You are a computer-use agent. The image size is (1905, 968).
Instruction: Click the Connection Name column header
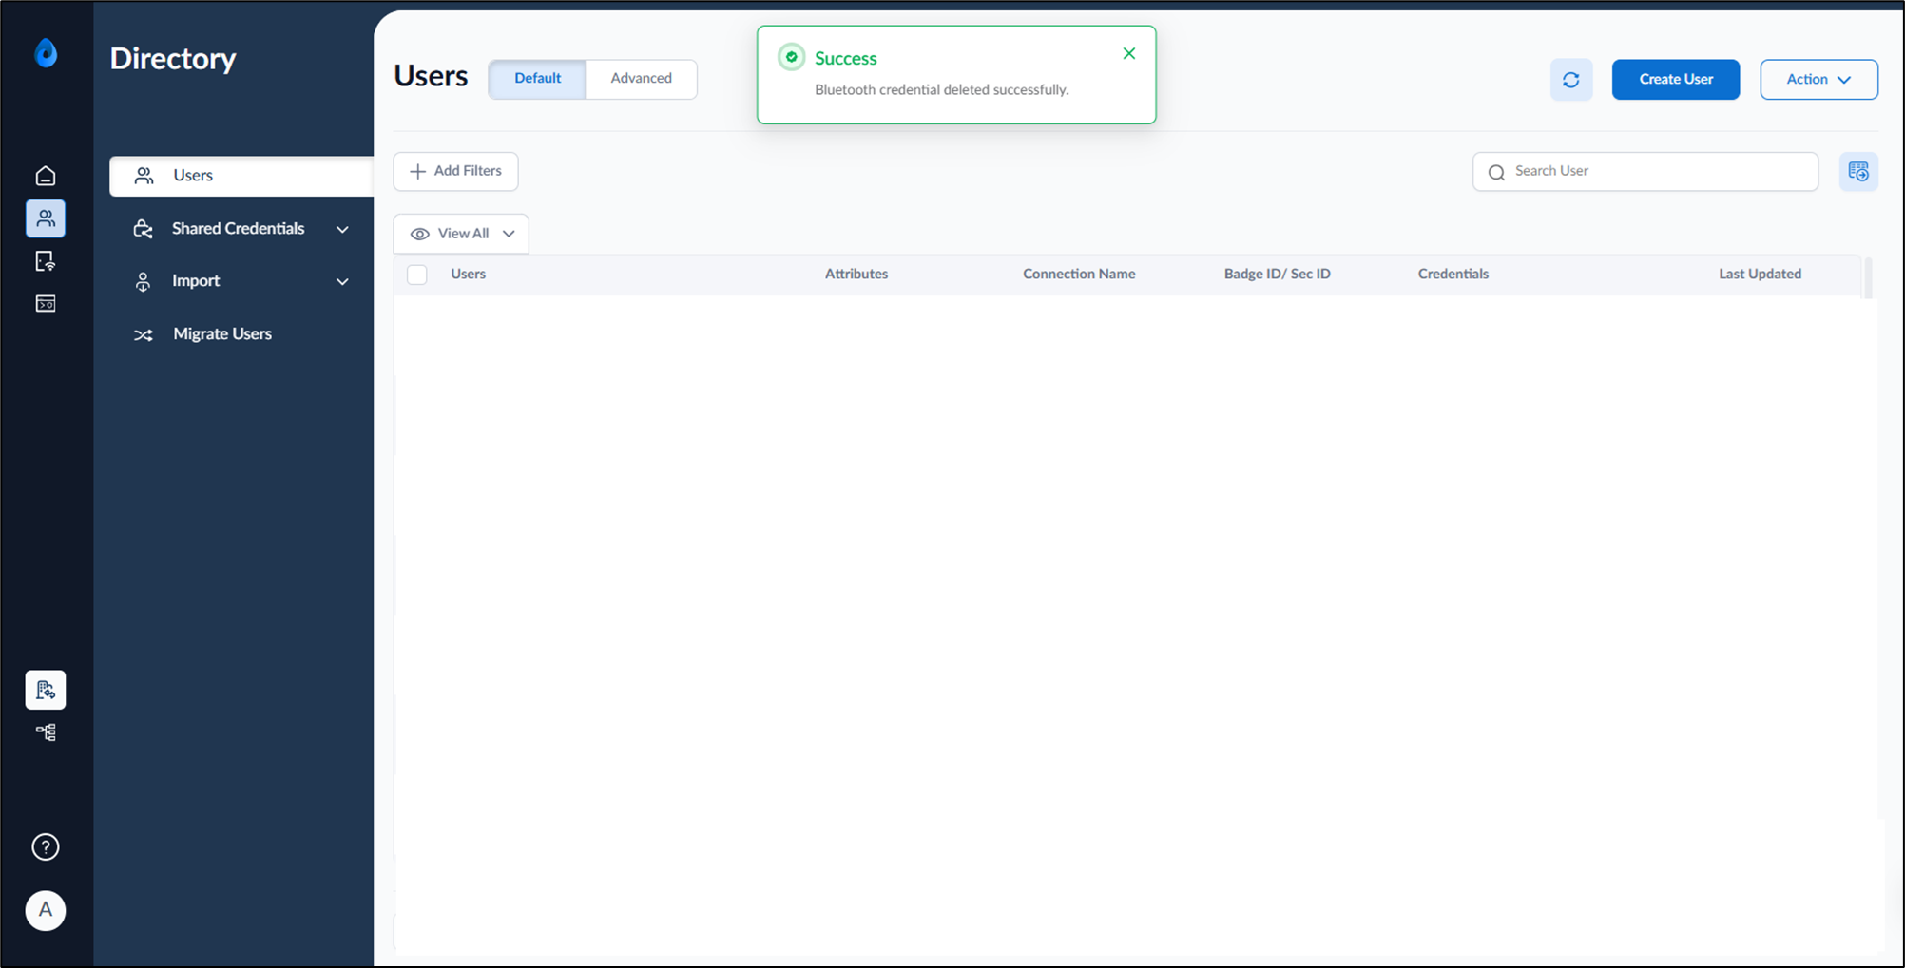pos(1079,275)
